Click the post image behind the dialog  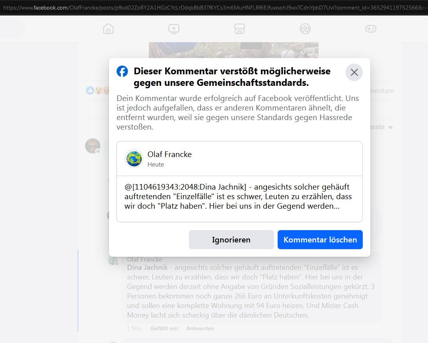click(x=233, y=50)
